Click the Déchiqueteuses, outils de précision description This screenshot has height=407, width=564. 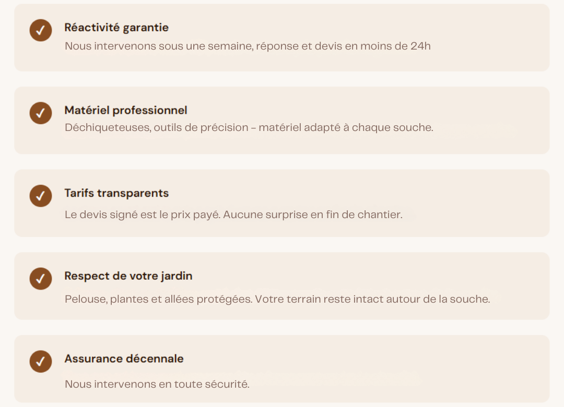(x=249, y=128)
